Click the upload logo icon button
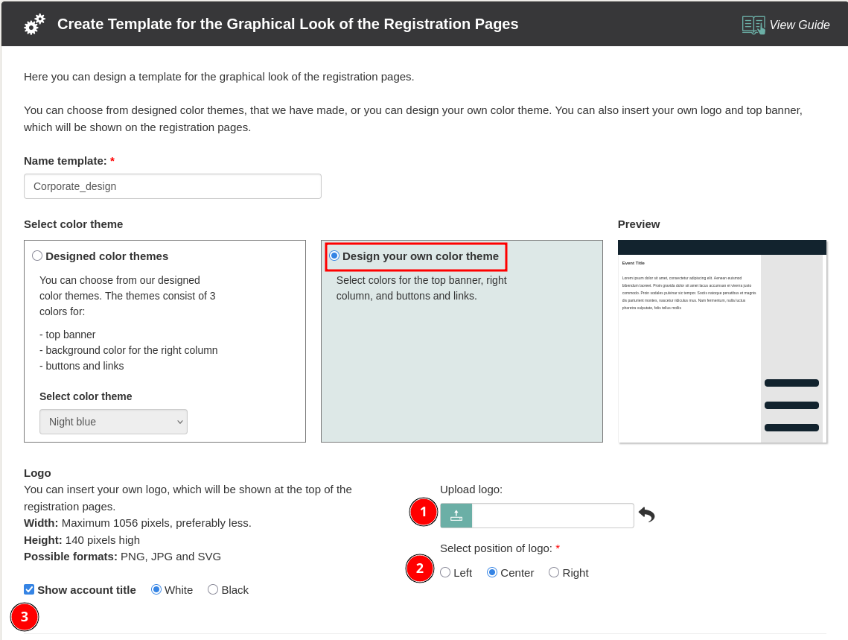Image resolution: width=848 pixels, height=640 pixels. coord(456,516)
